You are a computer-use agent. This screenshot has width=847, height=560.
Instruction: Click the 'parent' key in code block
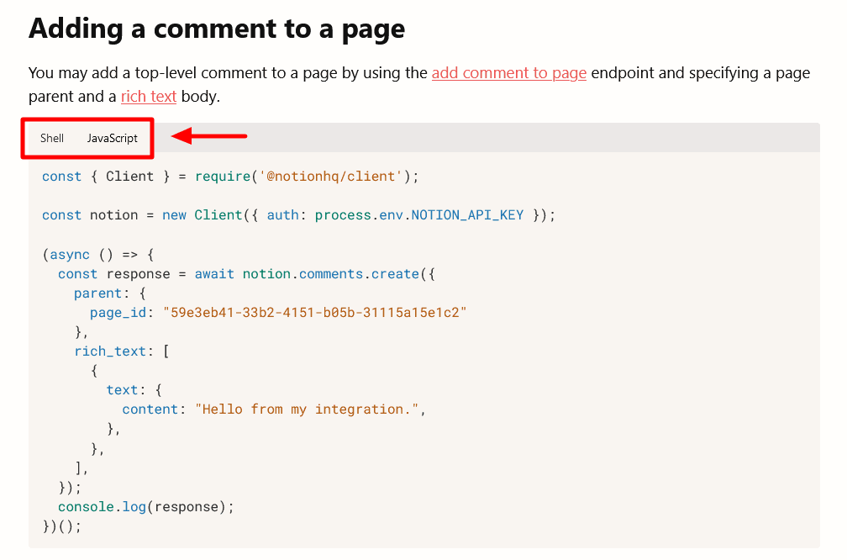[x=98, y=293]
